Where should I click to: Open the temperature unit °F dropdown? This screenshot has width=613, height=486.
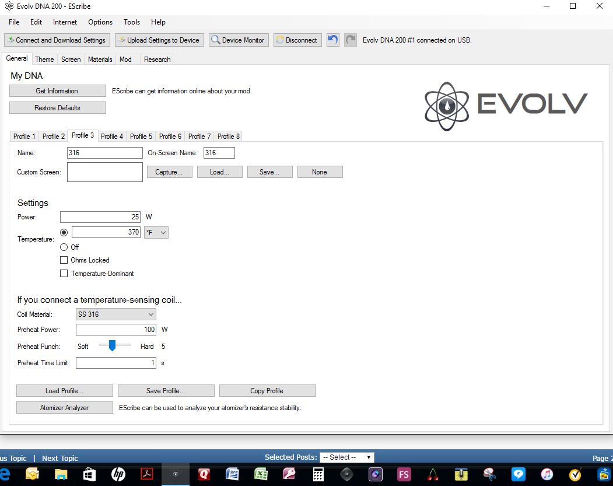click(x=156, y=232)
